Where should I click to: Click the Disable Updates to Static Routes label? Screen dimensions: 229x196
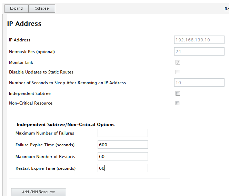41,72
